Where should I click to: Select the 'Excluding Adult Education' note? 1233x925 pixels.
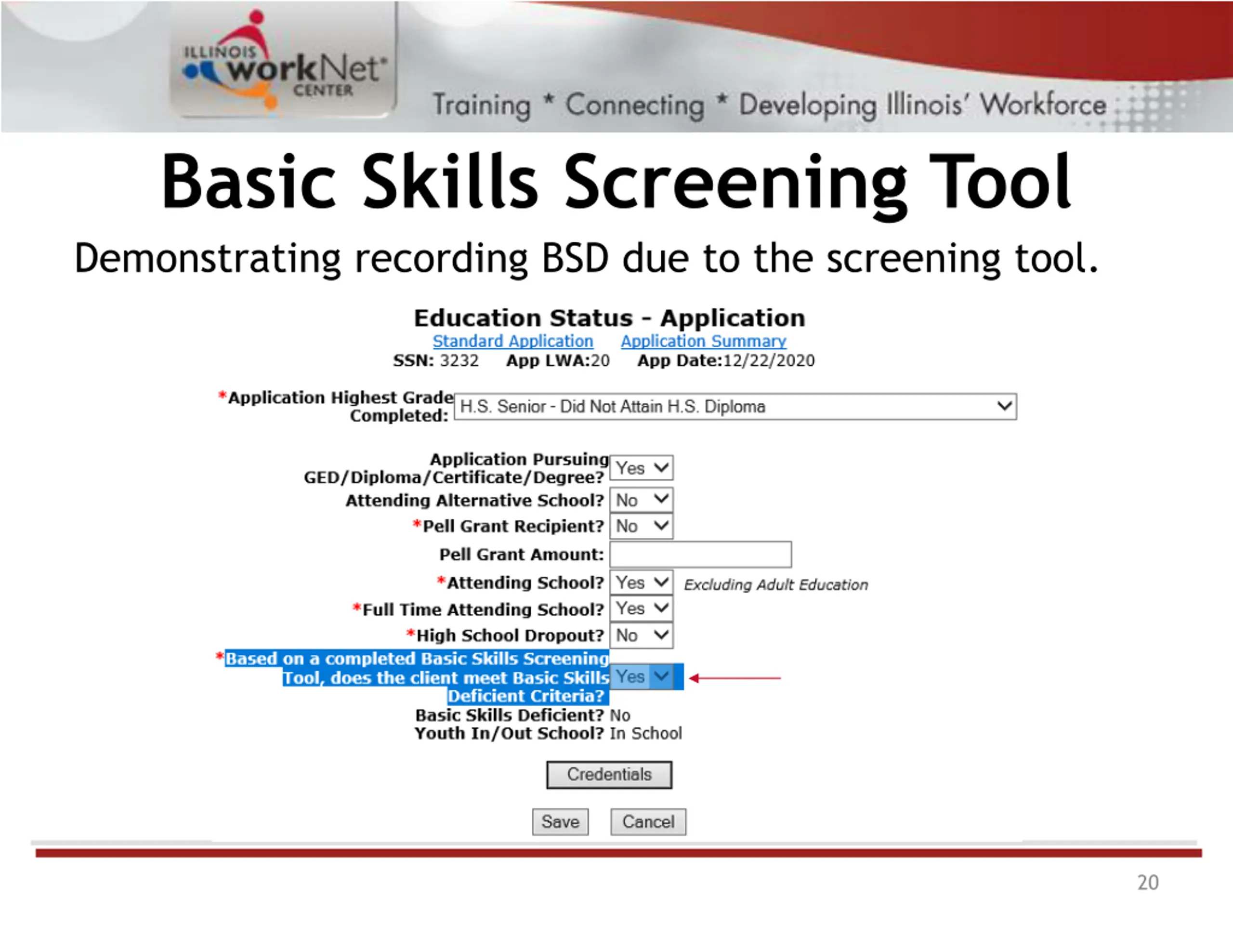[x=776, y=584]
